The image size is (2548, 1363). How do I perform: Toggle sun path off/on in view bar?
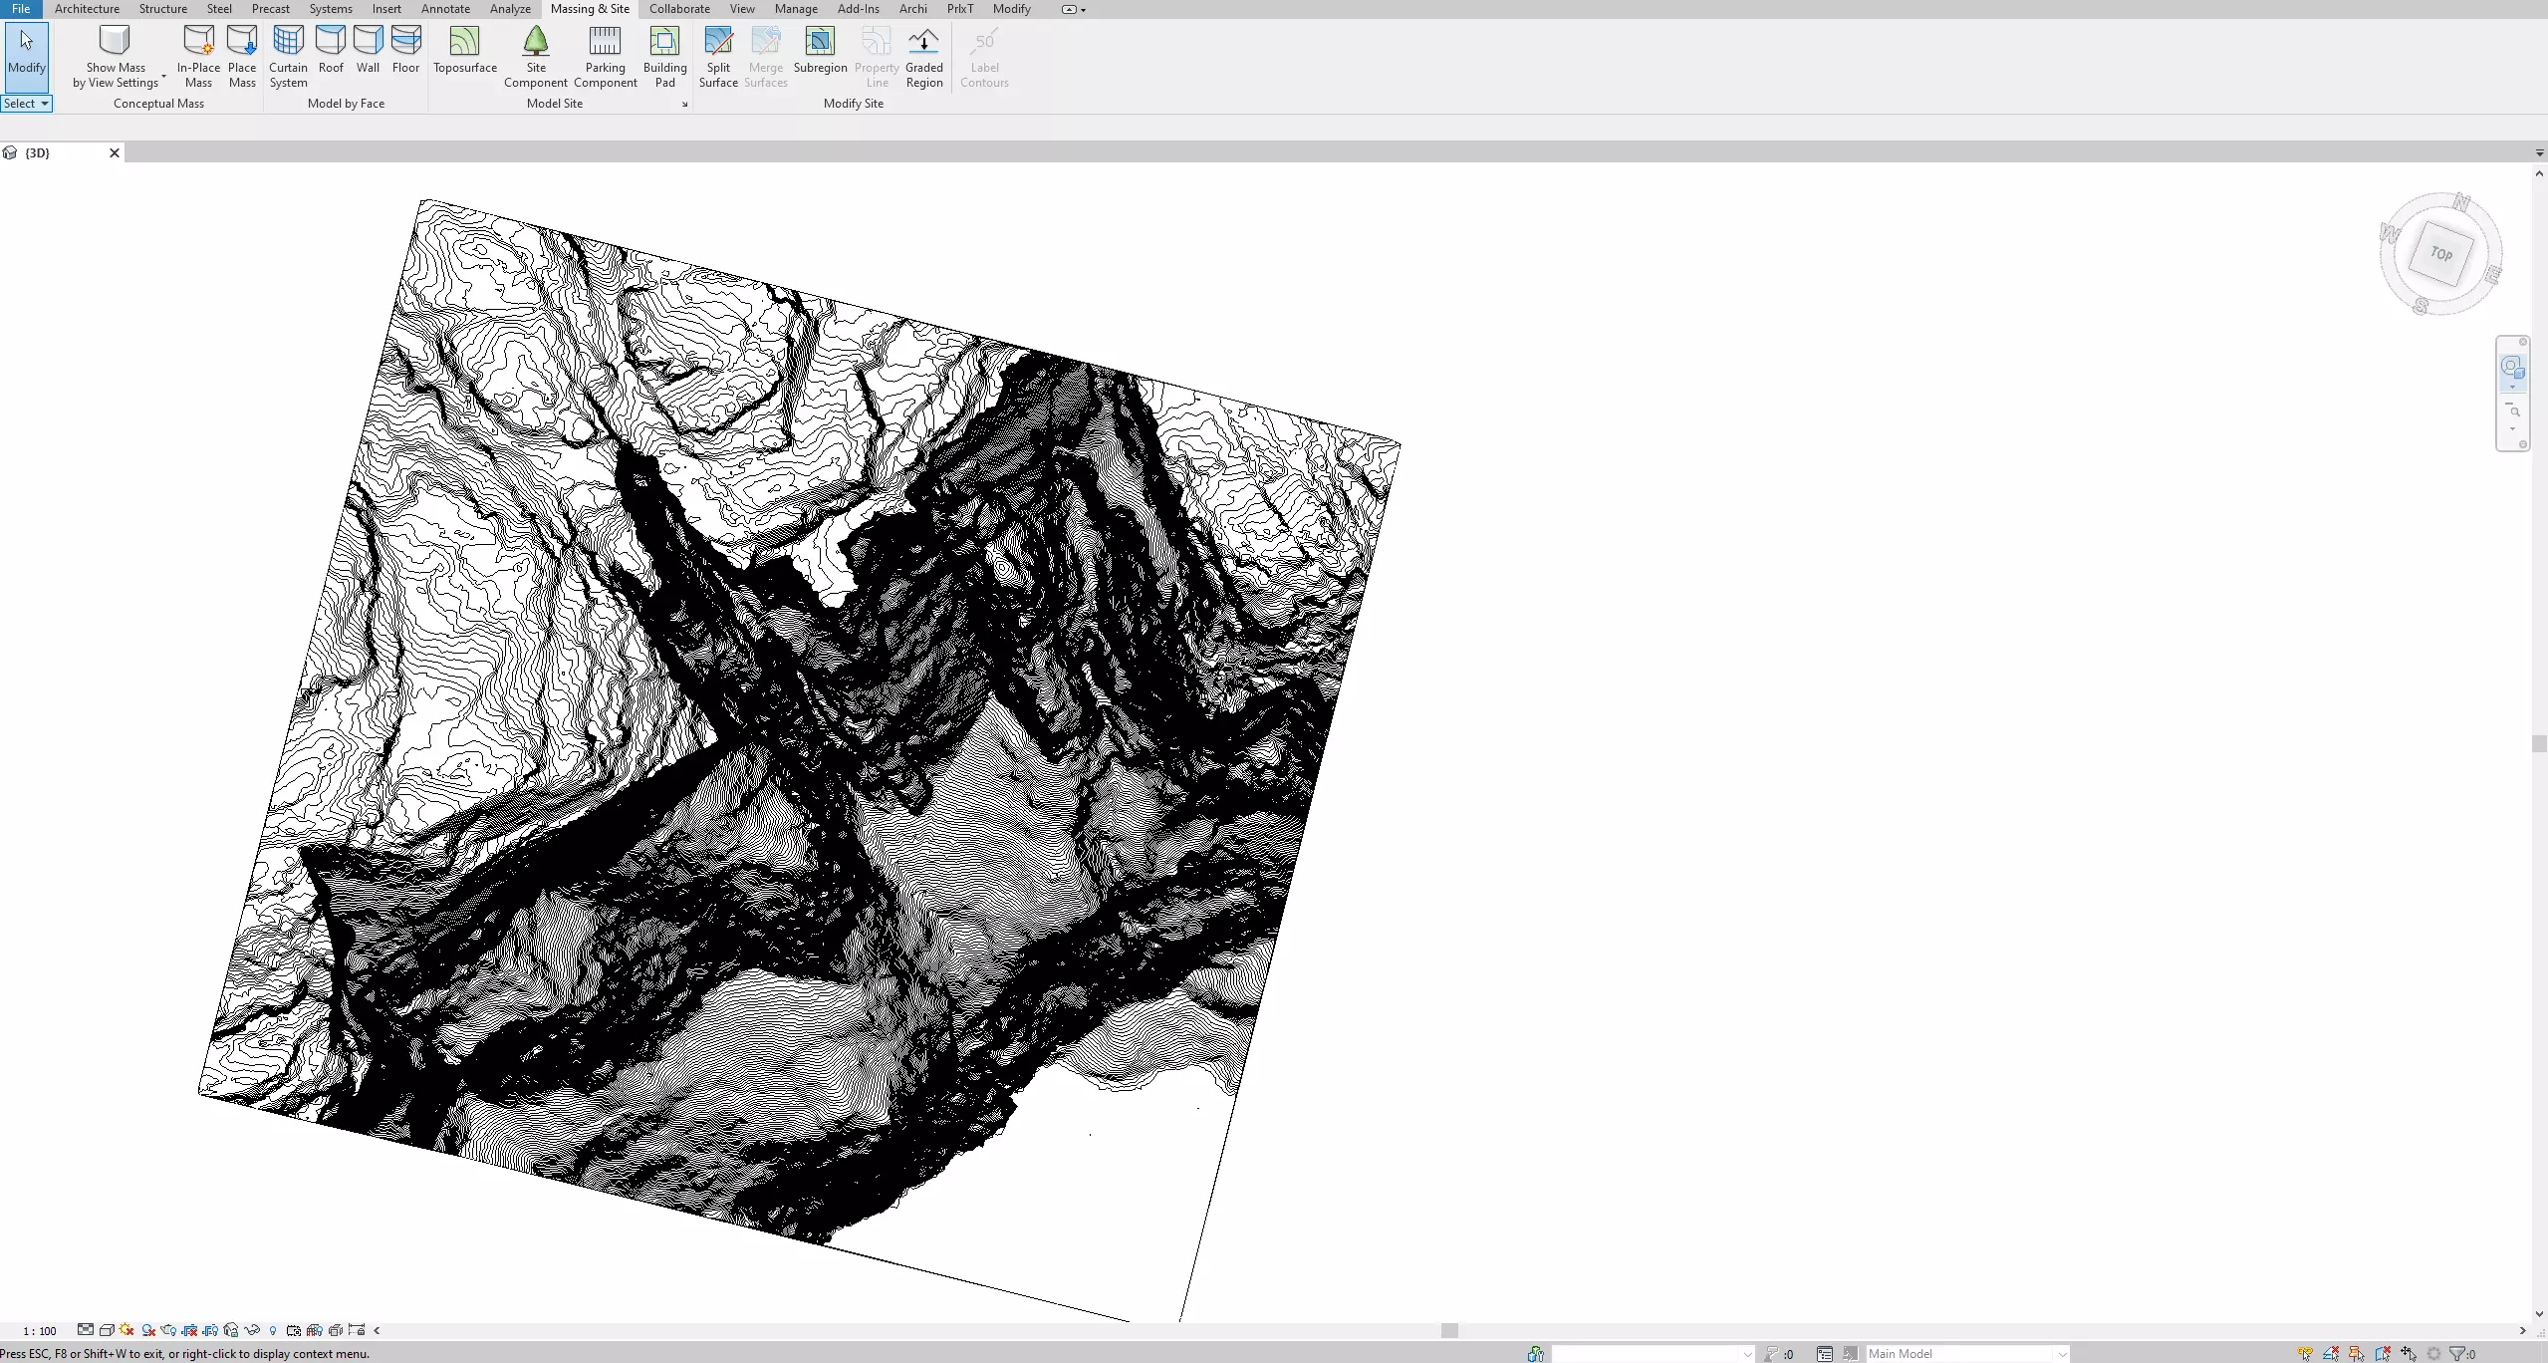click(127, 1330)
